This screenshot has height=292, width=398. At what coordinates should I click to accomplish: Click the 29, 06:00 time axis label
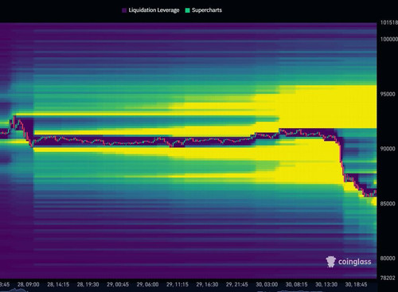(x=147, y=285)
